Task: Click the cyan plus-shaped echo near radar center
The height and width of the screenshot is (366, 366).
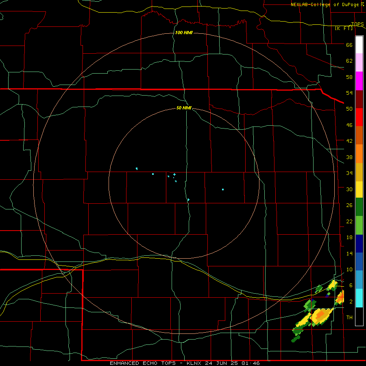Action: coord(174,174)
